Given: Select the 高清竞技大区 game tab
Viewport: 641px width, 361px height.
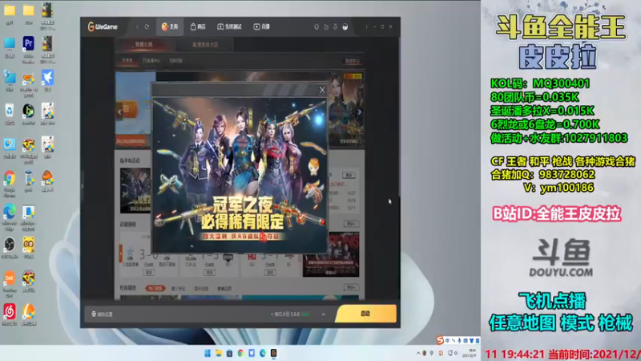Looking at the screenshot, I should 205,45.
